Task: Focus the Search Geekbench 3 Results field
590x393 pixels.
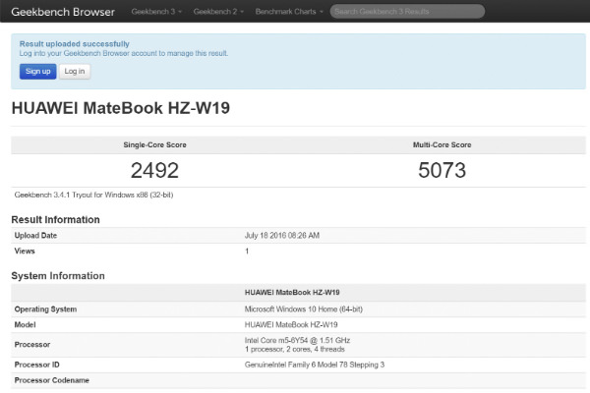Action: (x=407, y=11)
